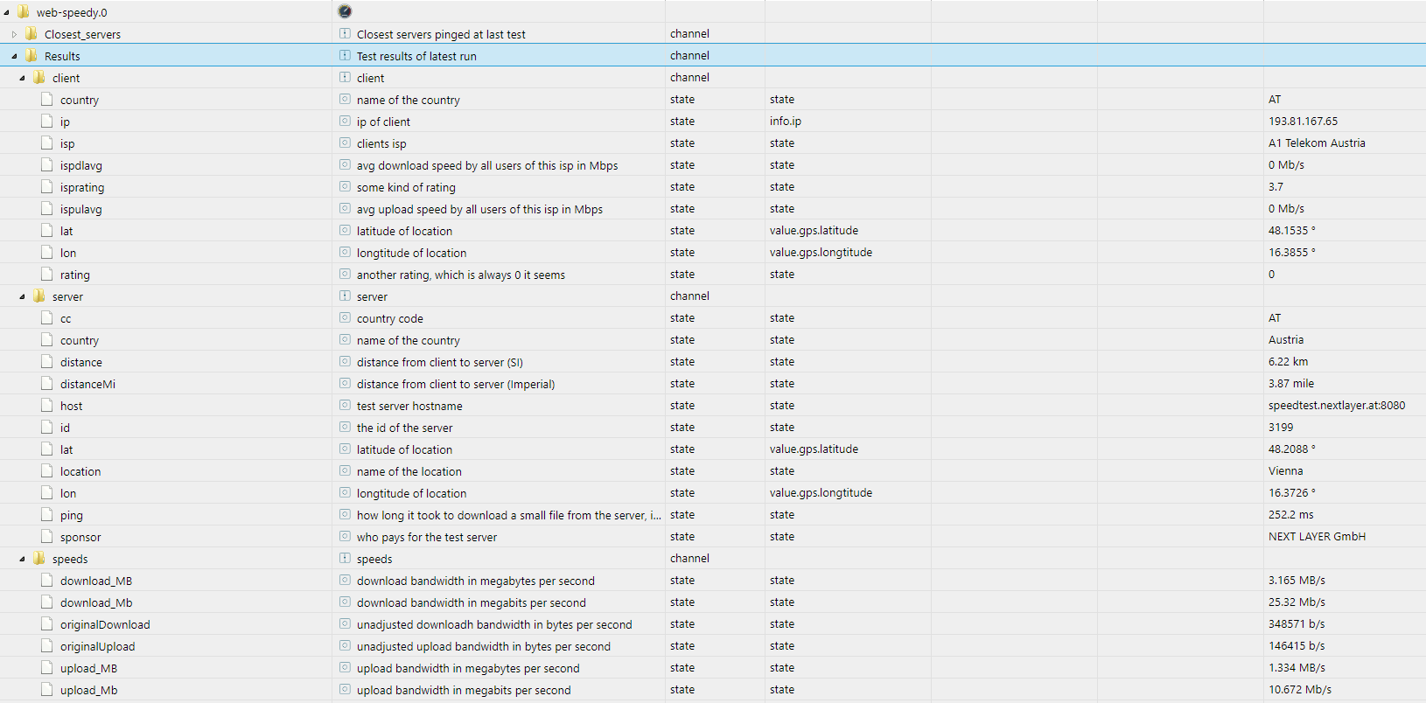Click the value 193.81.167.65
The width and height of the screenshot is (1426, 703).
click(x=1303, y=122)
